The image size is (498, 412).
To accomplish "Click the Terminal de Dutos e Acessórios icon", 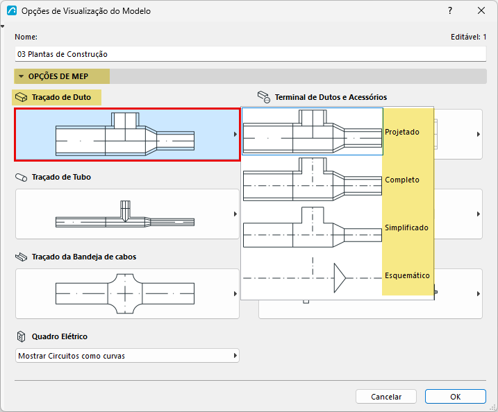I will coord(264,97).
